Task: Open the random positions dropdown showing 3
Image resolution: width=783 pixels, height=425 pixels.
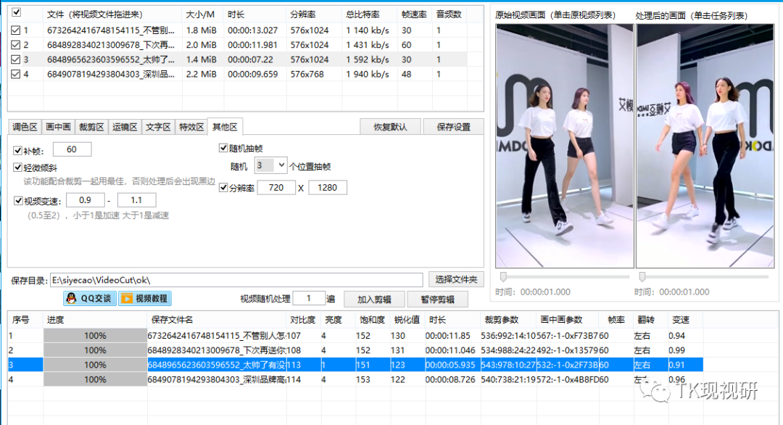Action: 270,165
